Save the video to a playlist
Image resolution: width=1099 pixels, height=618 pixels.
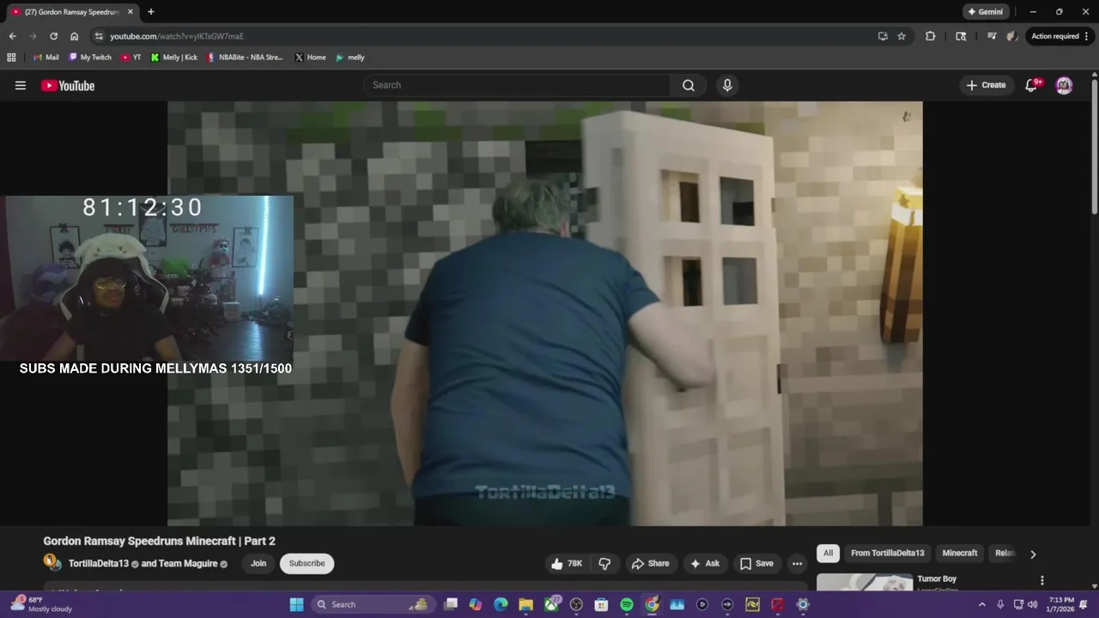pos(756,563)
